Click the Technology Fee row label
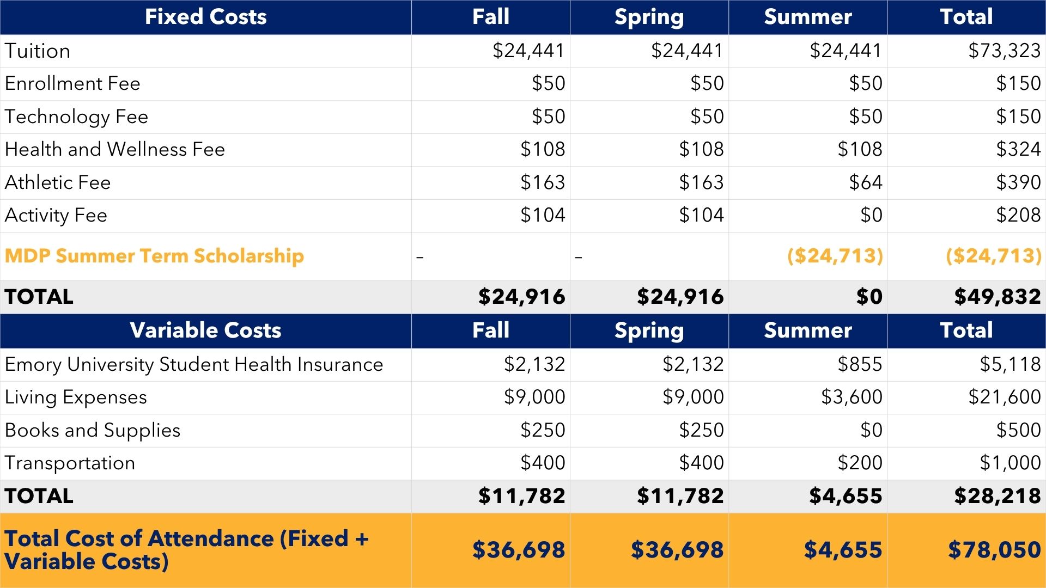The image size is (1046, 588). [76, 117]
